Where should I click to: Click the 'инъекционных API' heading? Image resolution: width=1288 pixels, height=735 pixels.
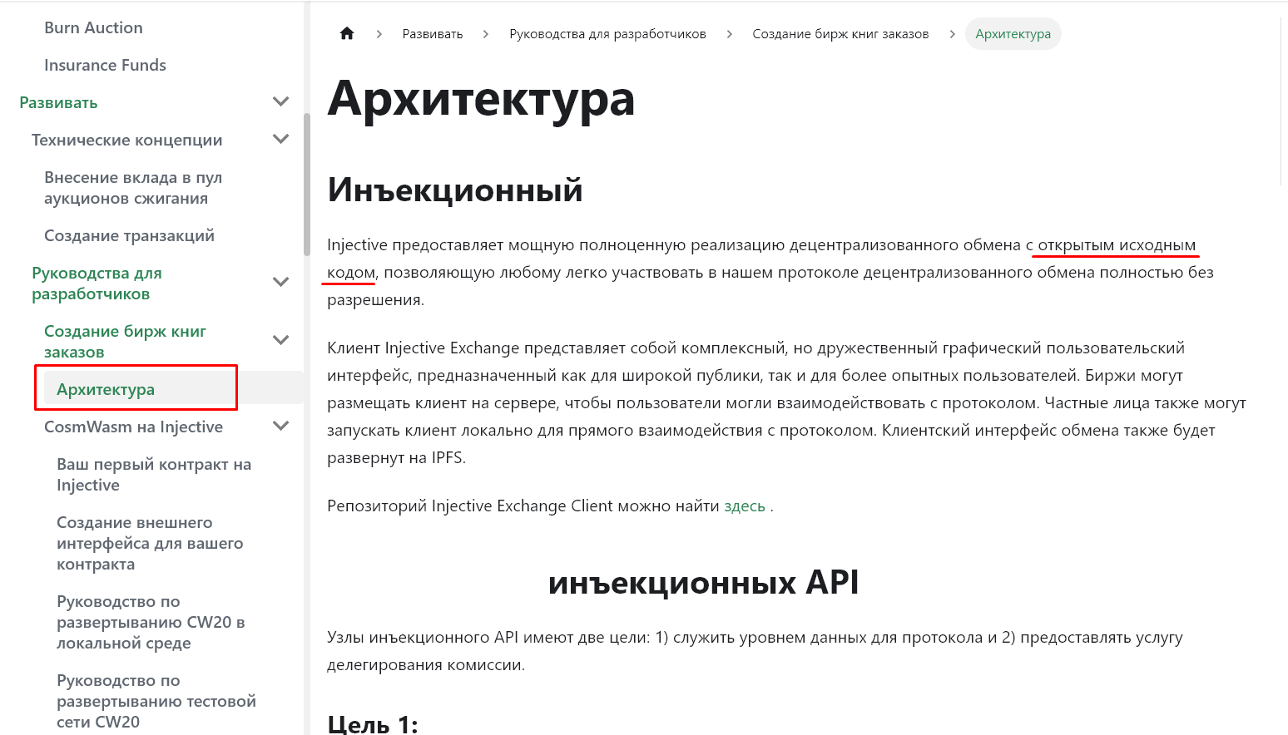[703, 582]
